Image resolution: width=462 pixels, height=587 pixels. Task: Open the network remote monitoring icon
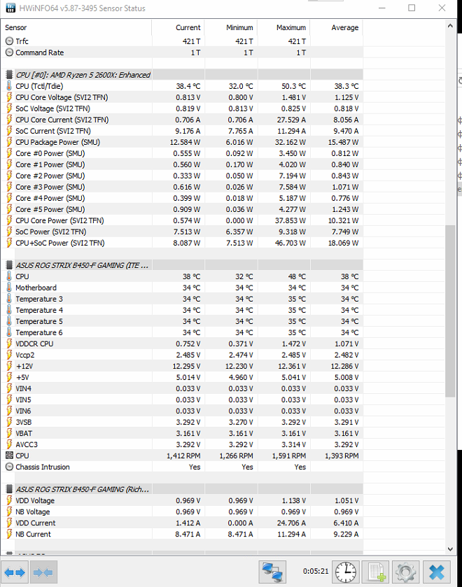pos(272,572)
